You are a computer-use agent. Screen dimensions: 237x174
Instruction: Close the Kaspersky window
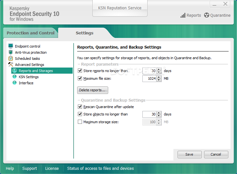click(x=225, y=4)
